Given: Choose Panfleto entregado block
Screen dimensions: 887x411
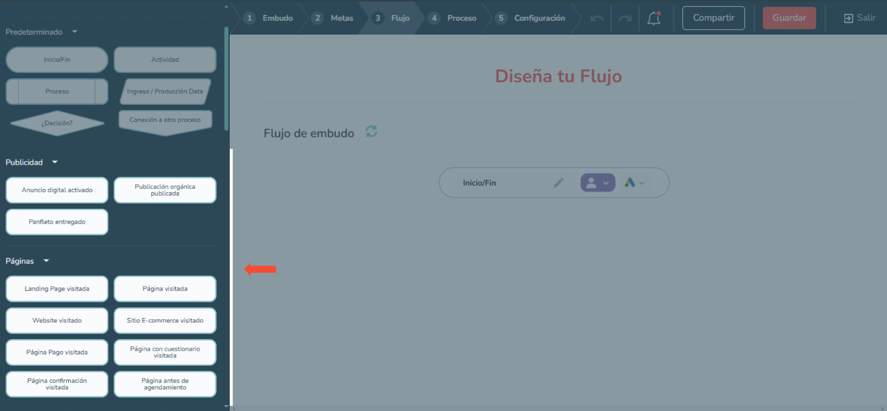Looking at the screenshot, I should [57, 222].
